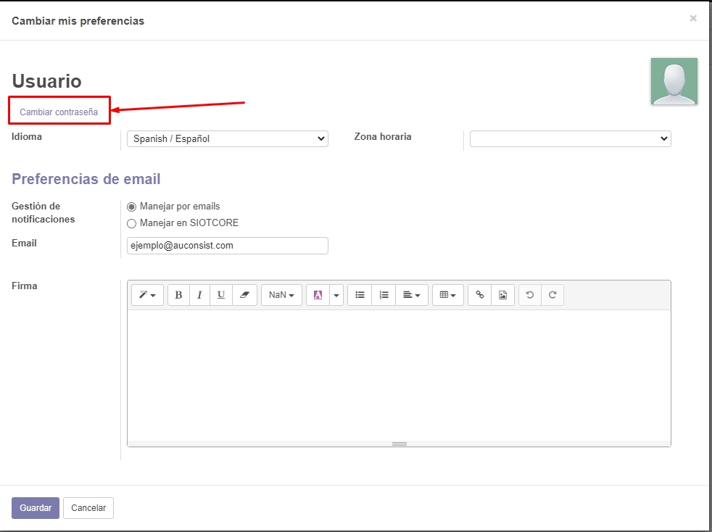
Task: Select 'Manejar en SIOTCORE' radio option
Action: point(131,223)
